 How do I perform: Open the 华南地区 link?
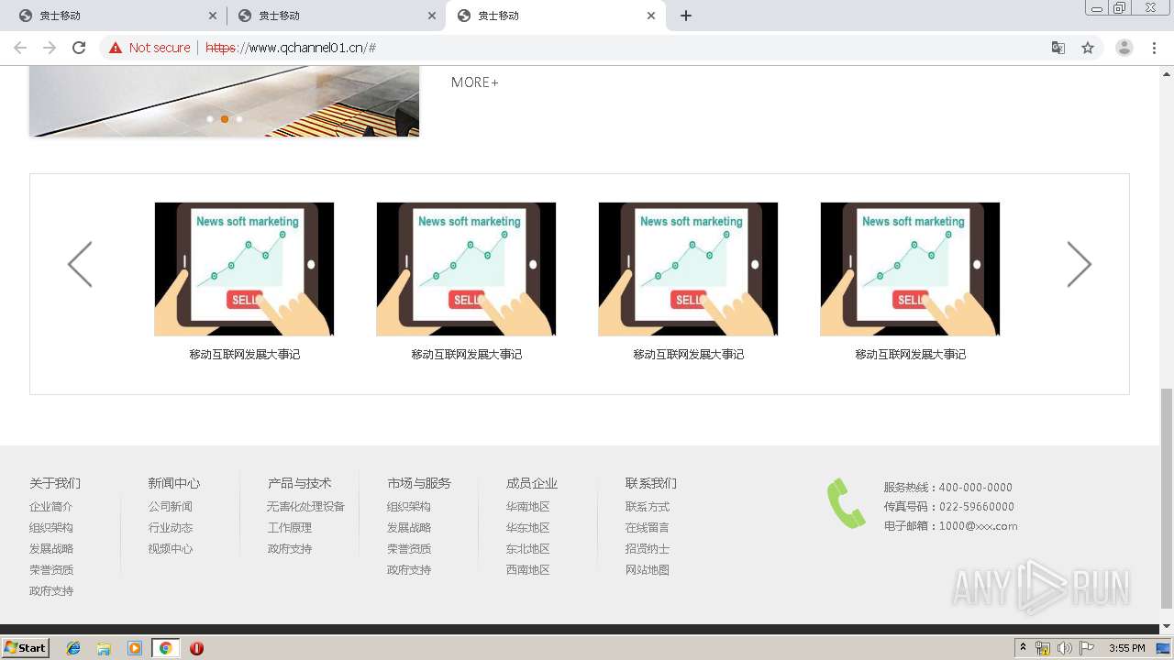pyautogui.click(x=528, y=507)
